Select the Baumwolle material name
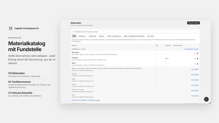Viewport: 219px width, 123px height. 75,52
